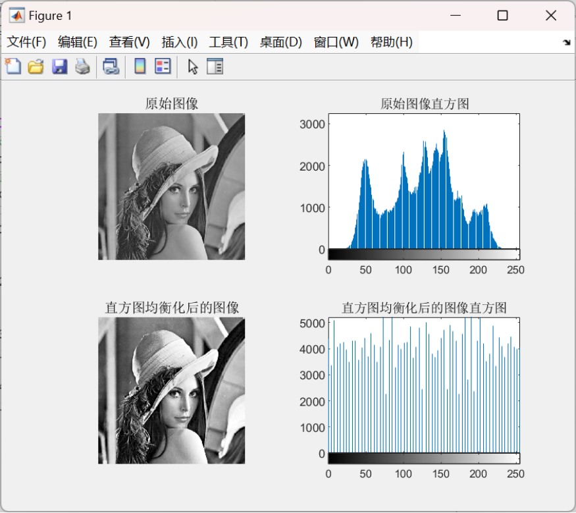Open the 查看(V) menu
The height and width of the screenshot is (513, 576).
129,42
